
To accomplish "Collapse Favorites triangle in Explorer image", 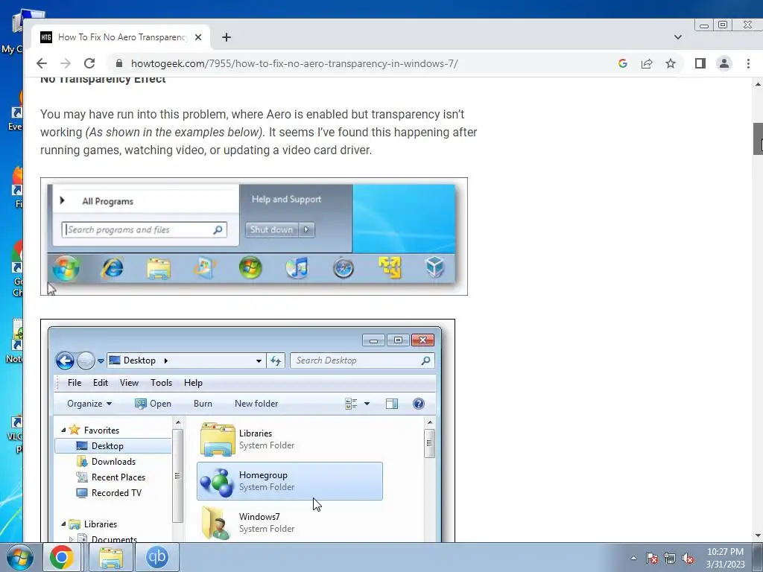I will (63, 430).
